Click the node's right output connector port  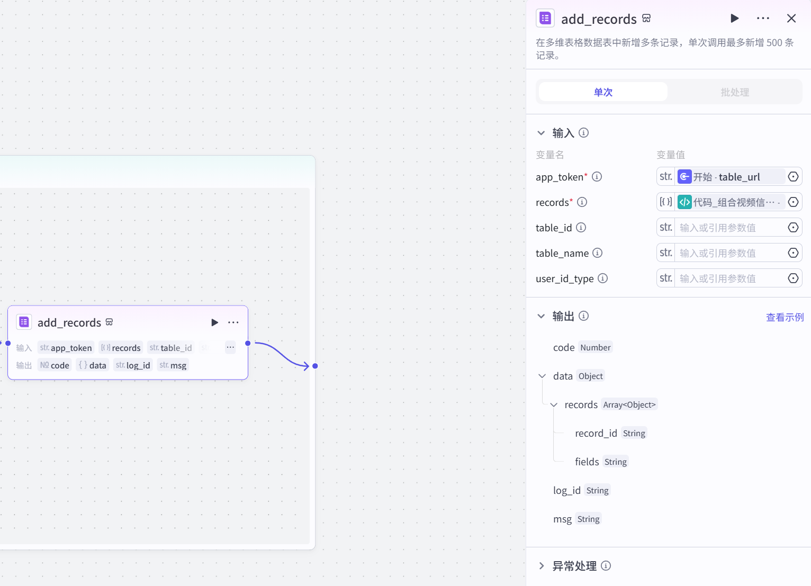click(x=248, y=343)
